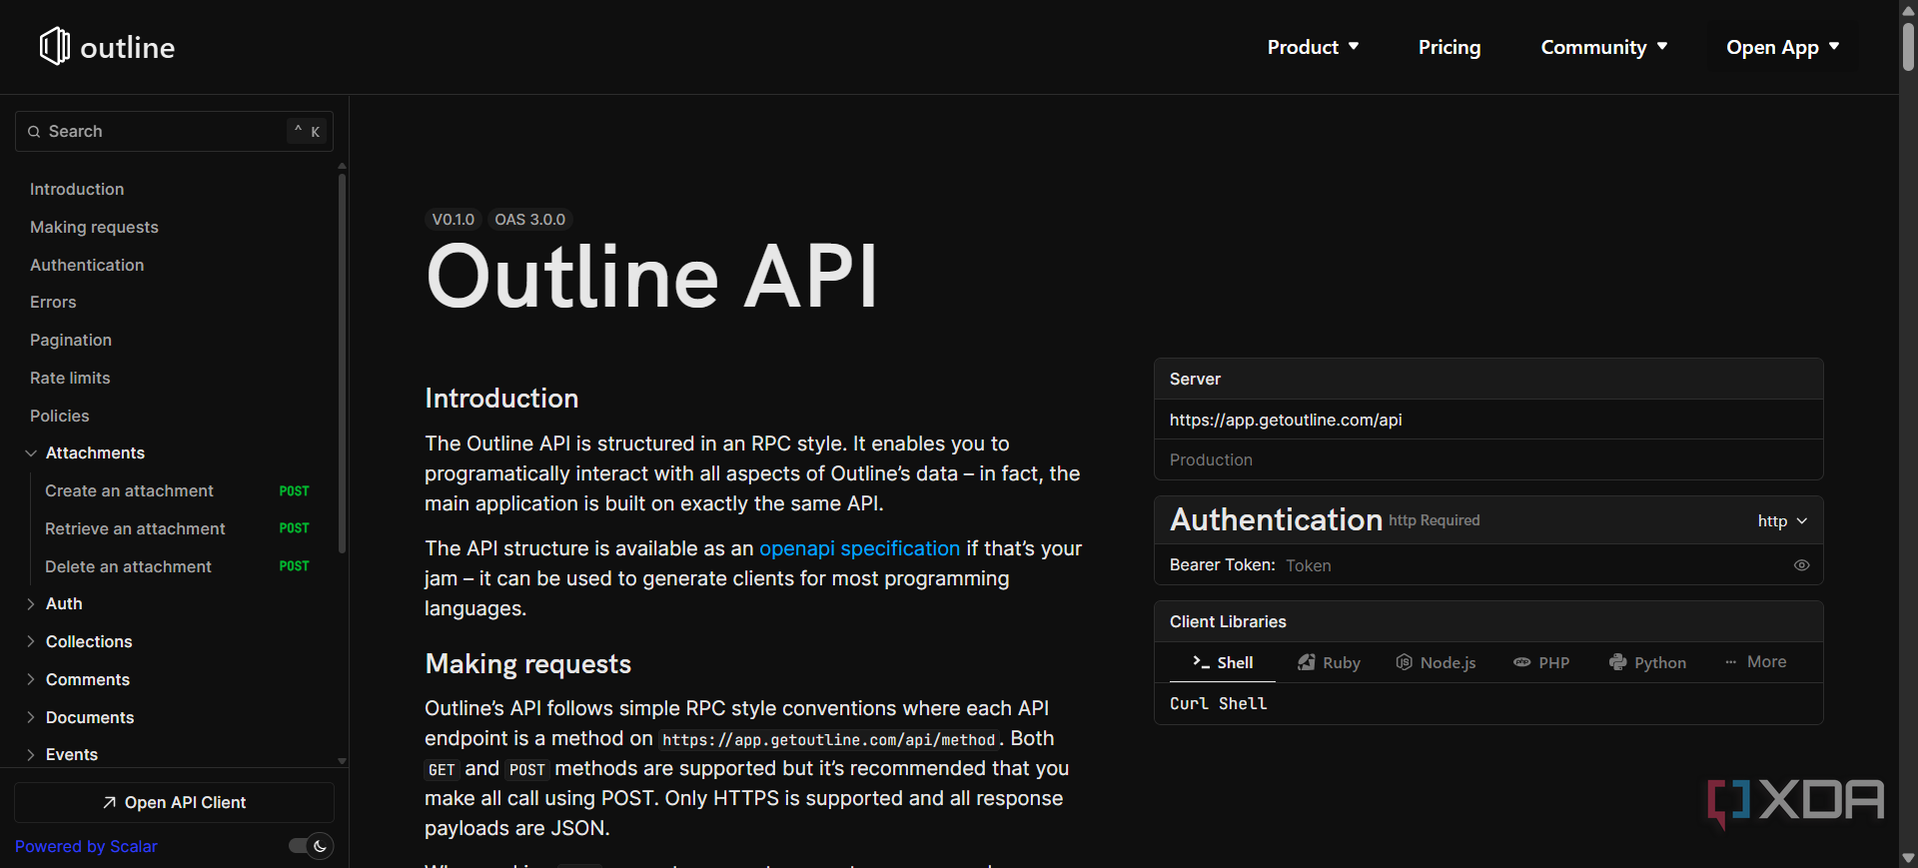Click the Bearer Token input field

(1534, 565)
